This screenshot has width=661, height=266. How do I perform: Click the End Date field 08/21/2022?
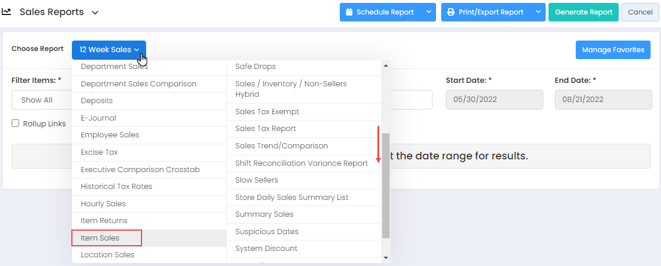point(603,100)
